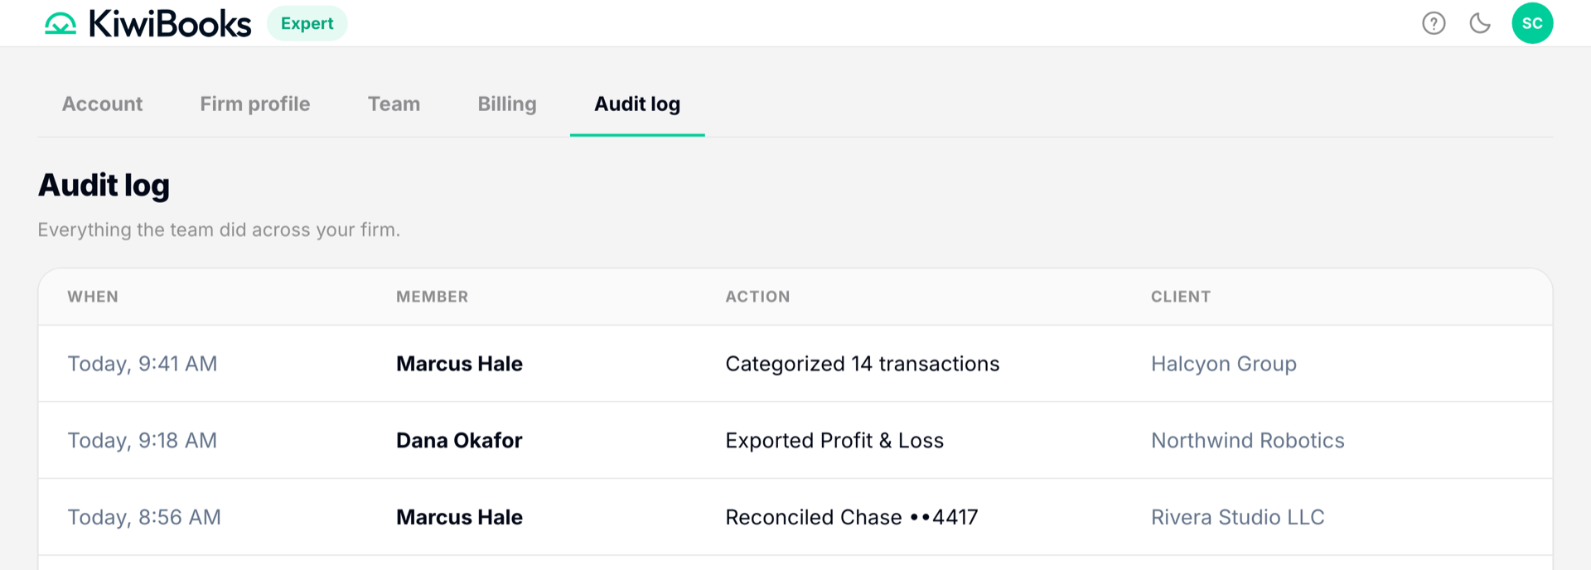Click the 'Today, 9:18 AM' timestamp

(x=143, y=440)
